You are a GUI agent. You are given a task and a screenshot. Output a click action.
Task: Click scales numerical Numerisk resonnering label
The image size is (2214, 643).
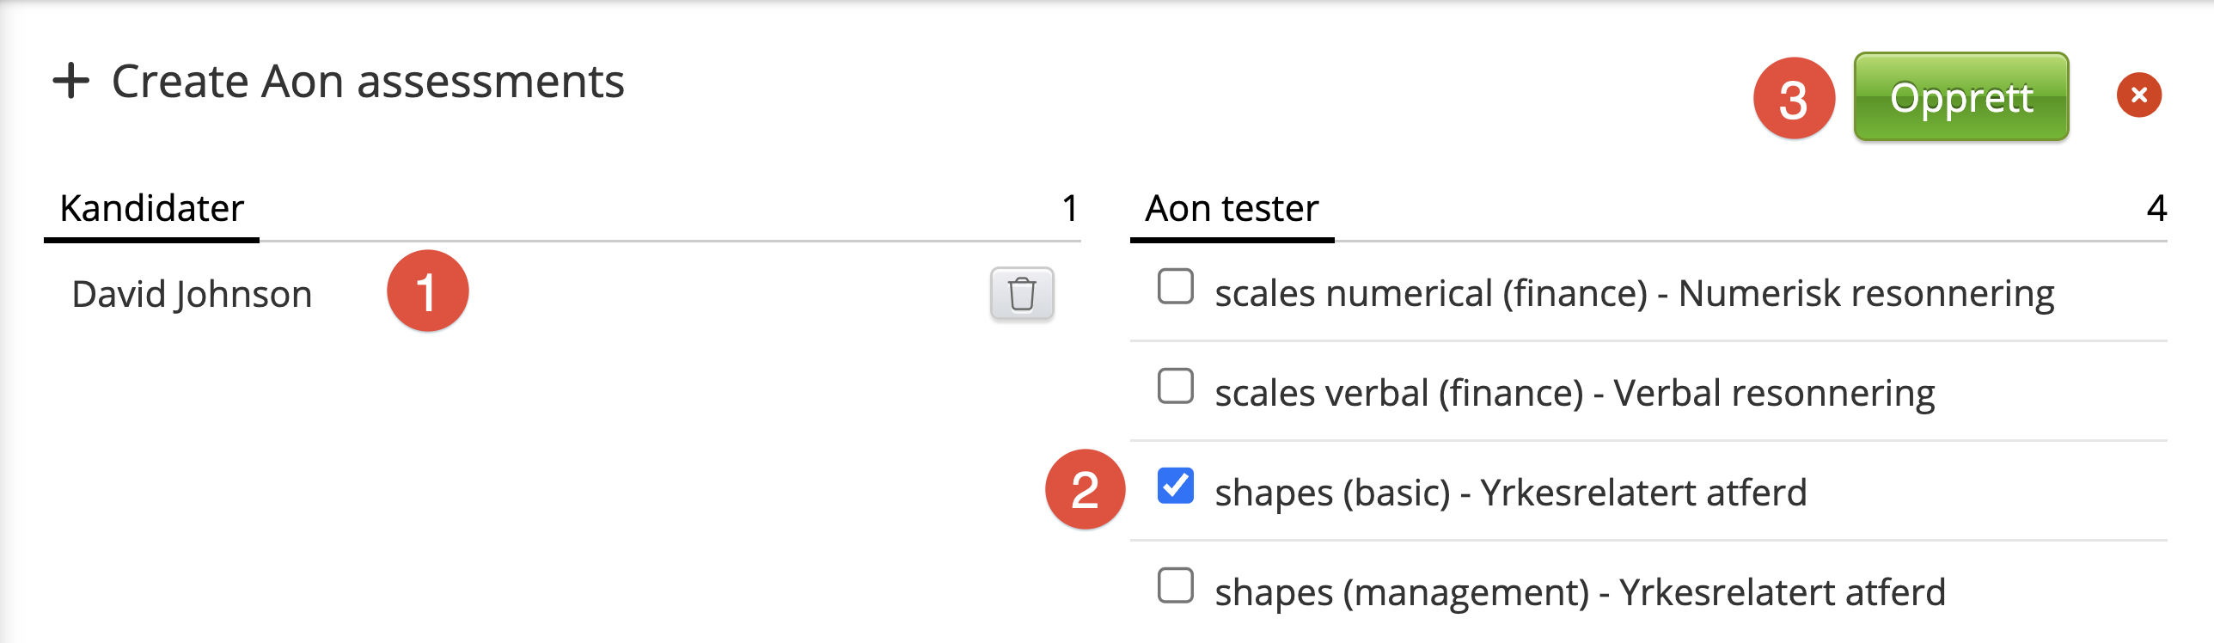click(1634, 294)
